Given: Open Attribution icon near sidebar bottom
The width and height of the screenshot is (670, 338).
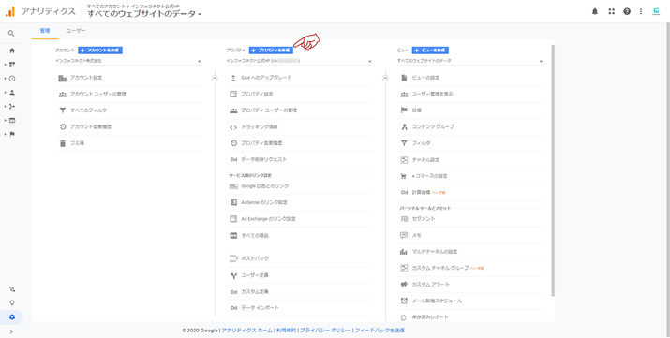Looking at the screenshot, I should tap(12, 289).
